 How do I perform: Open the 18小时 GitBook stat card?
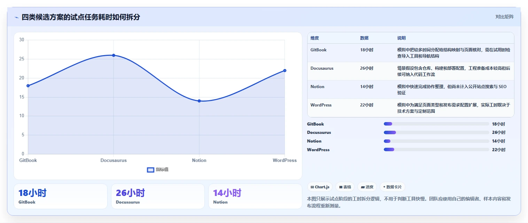(x=61, y=196)
